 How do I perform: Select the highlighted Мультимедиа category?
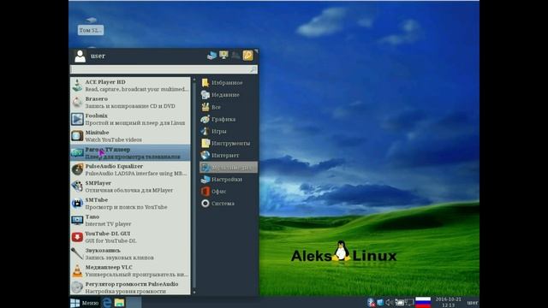click(229, 168)
